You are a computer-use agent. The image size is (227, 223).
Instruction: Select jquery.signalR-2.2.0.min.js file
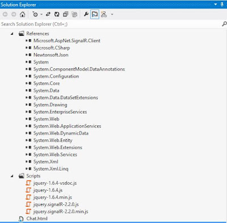61,212
